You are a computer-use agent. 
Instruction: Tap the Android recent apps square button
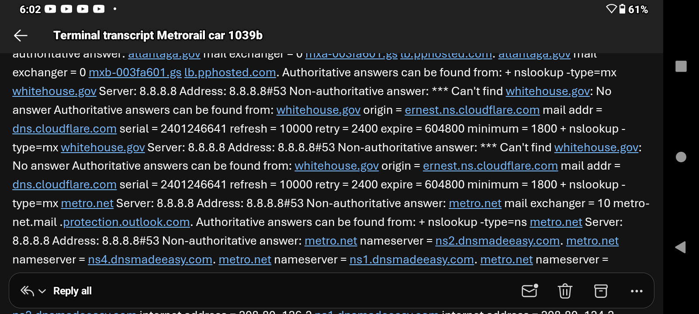[x=681, y=66]
